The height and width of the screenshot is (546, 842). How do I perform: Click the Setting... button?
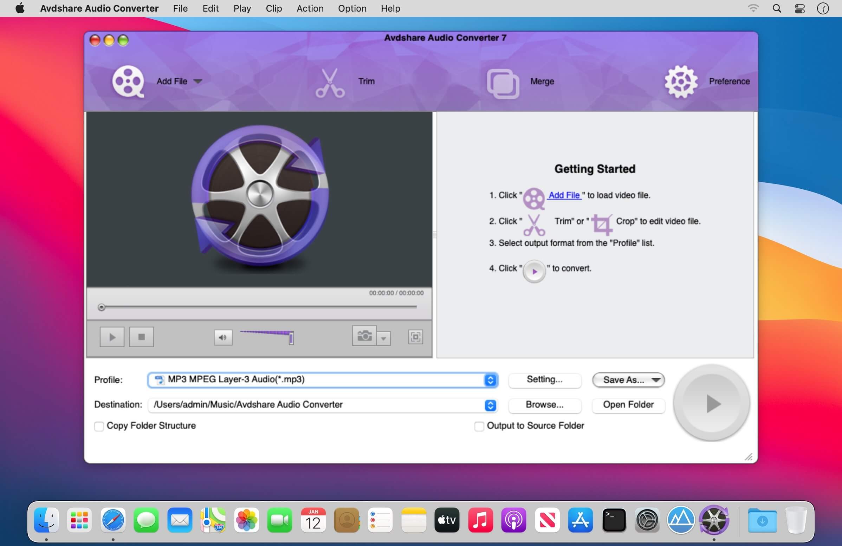(x=544, y=380)
